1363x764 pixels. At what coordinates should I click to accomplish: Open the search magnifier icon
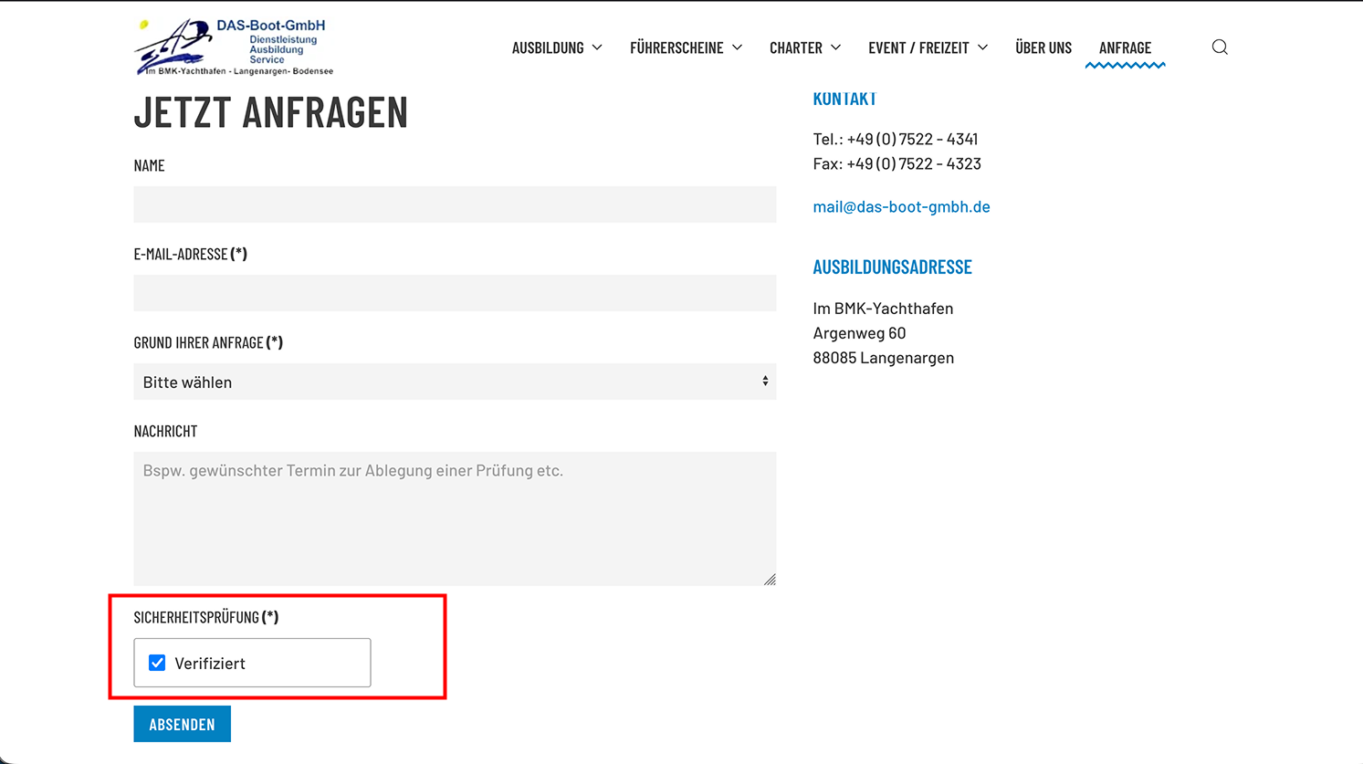click(1220, 47)
